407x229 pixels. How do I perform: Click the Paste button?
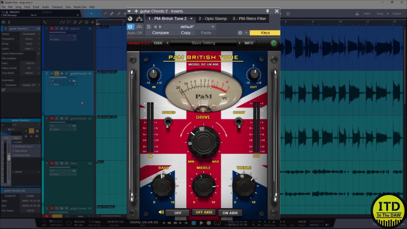pyautogui.click(x=206, y=33)
